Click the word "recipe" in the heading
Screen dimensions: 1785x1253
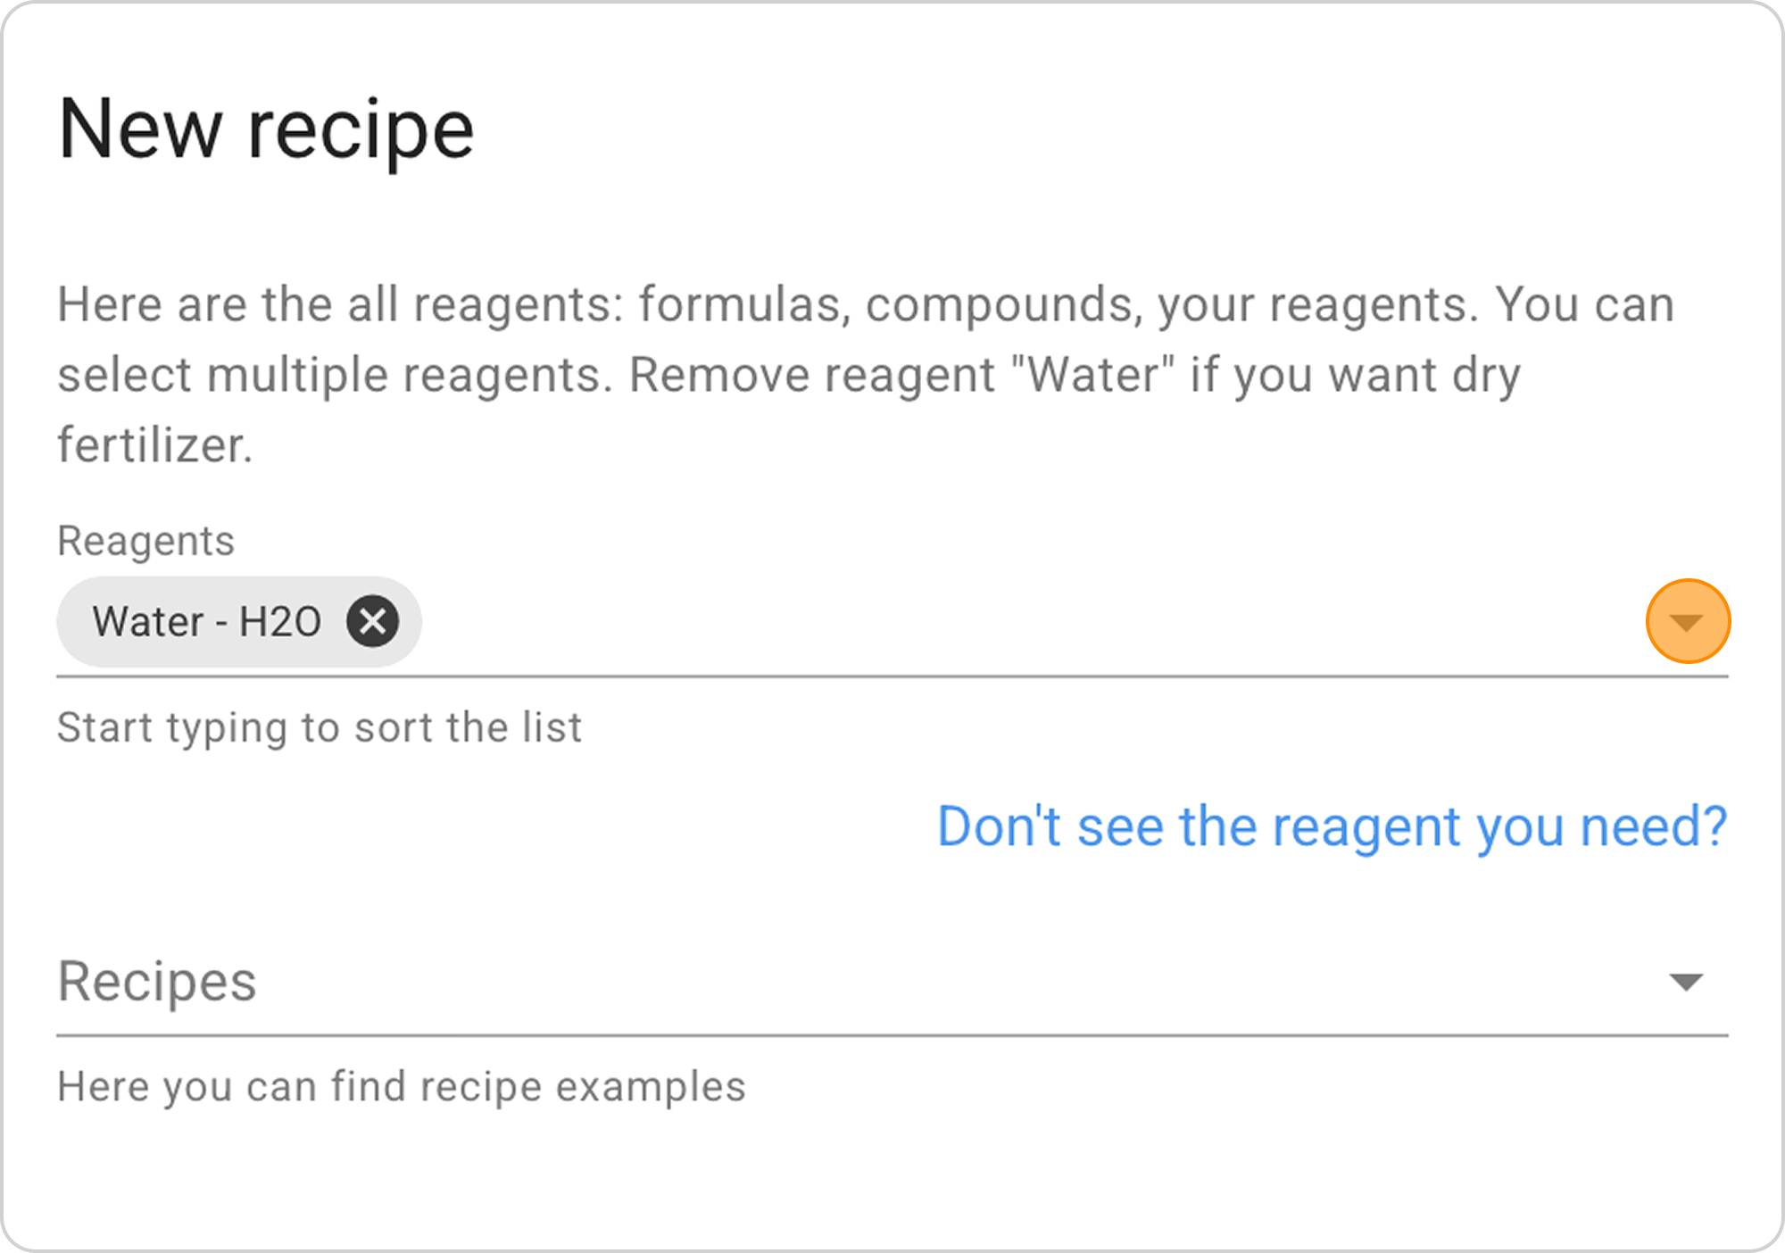[361, 132]
